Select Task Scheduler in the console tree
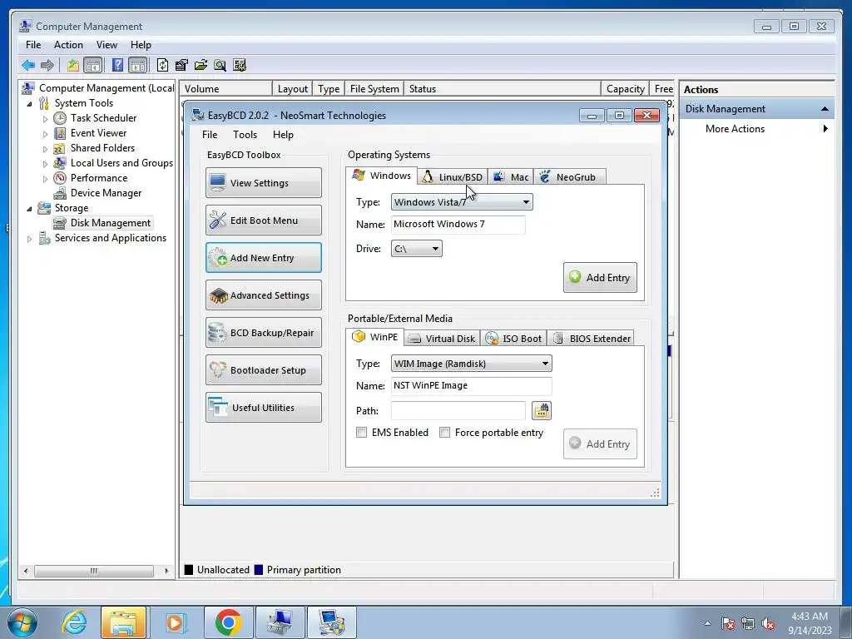This screenshot has height=639, width=852. pyautogui.click(x=103, y=118)
